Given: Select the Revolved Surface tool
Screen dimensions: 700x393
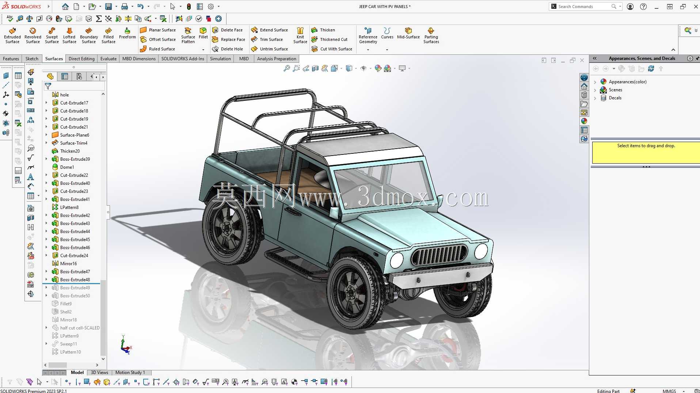Looking at the screenshot, I should [33, 35].
